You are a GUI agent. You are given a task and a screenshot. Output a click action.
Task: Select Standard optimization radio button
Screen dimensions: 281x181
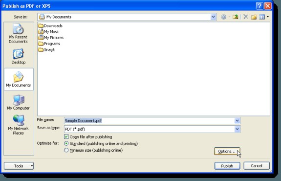click(x=66, y=143)
